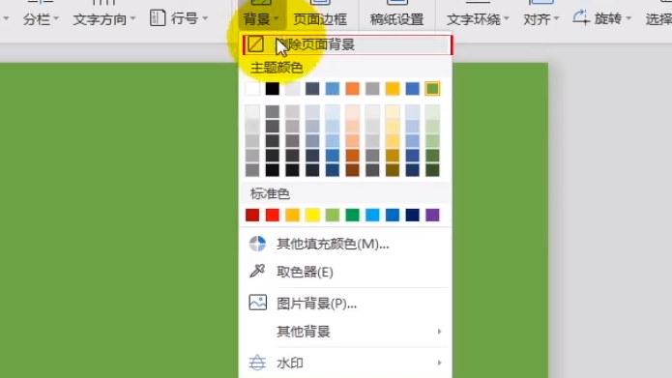672x378 pixels.
Task: Expand the 行号 line numbers dropdown arrow
Action: tap(205, 18)
